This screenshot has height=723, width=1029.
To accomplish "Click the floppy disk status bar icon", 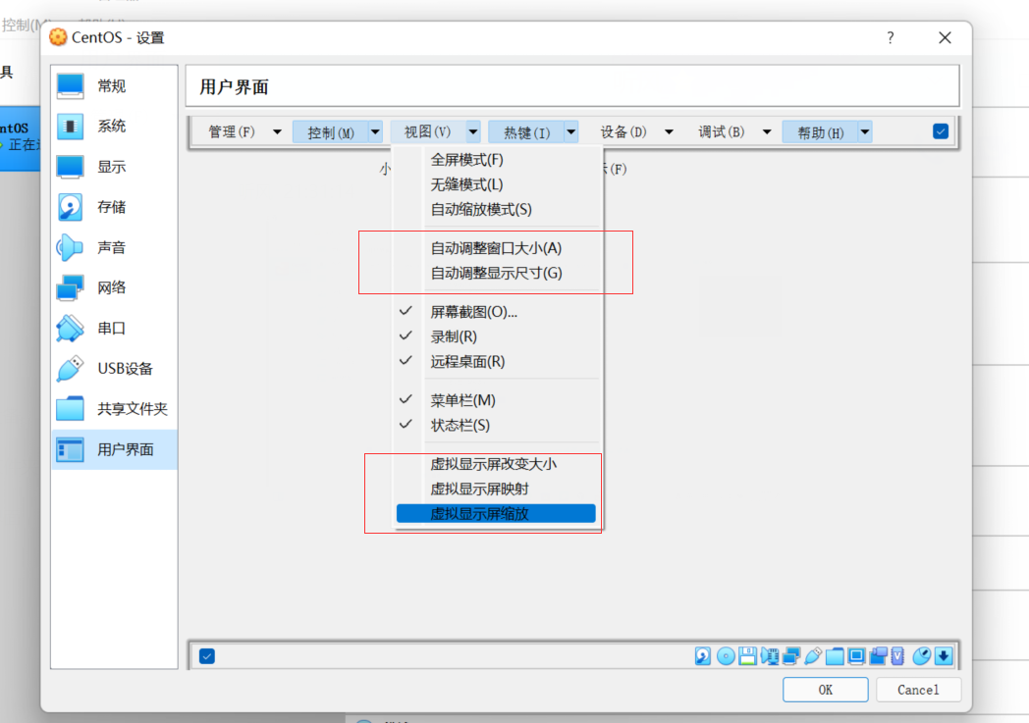I will [x=747, y=656].
